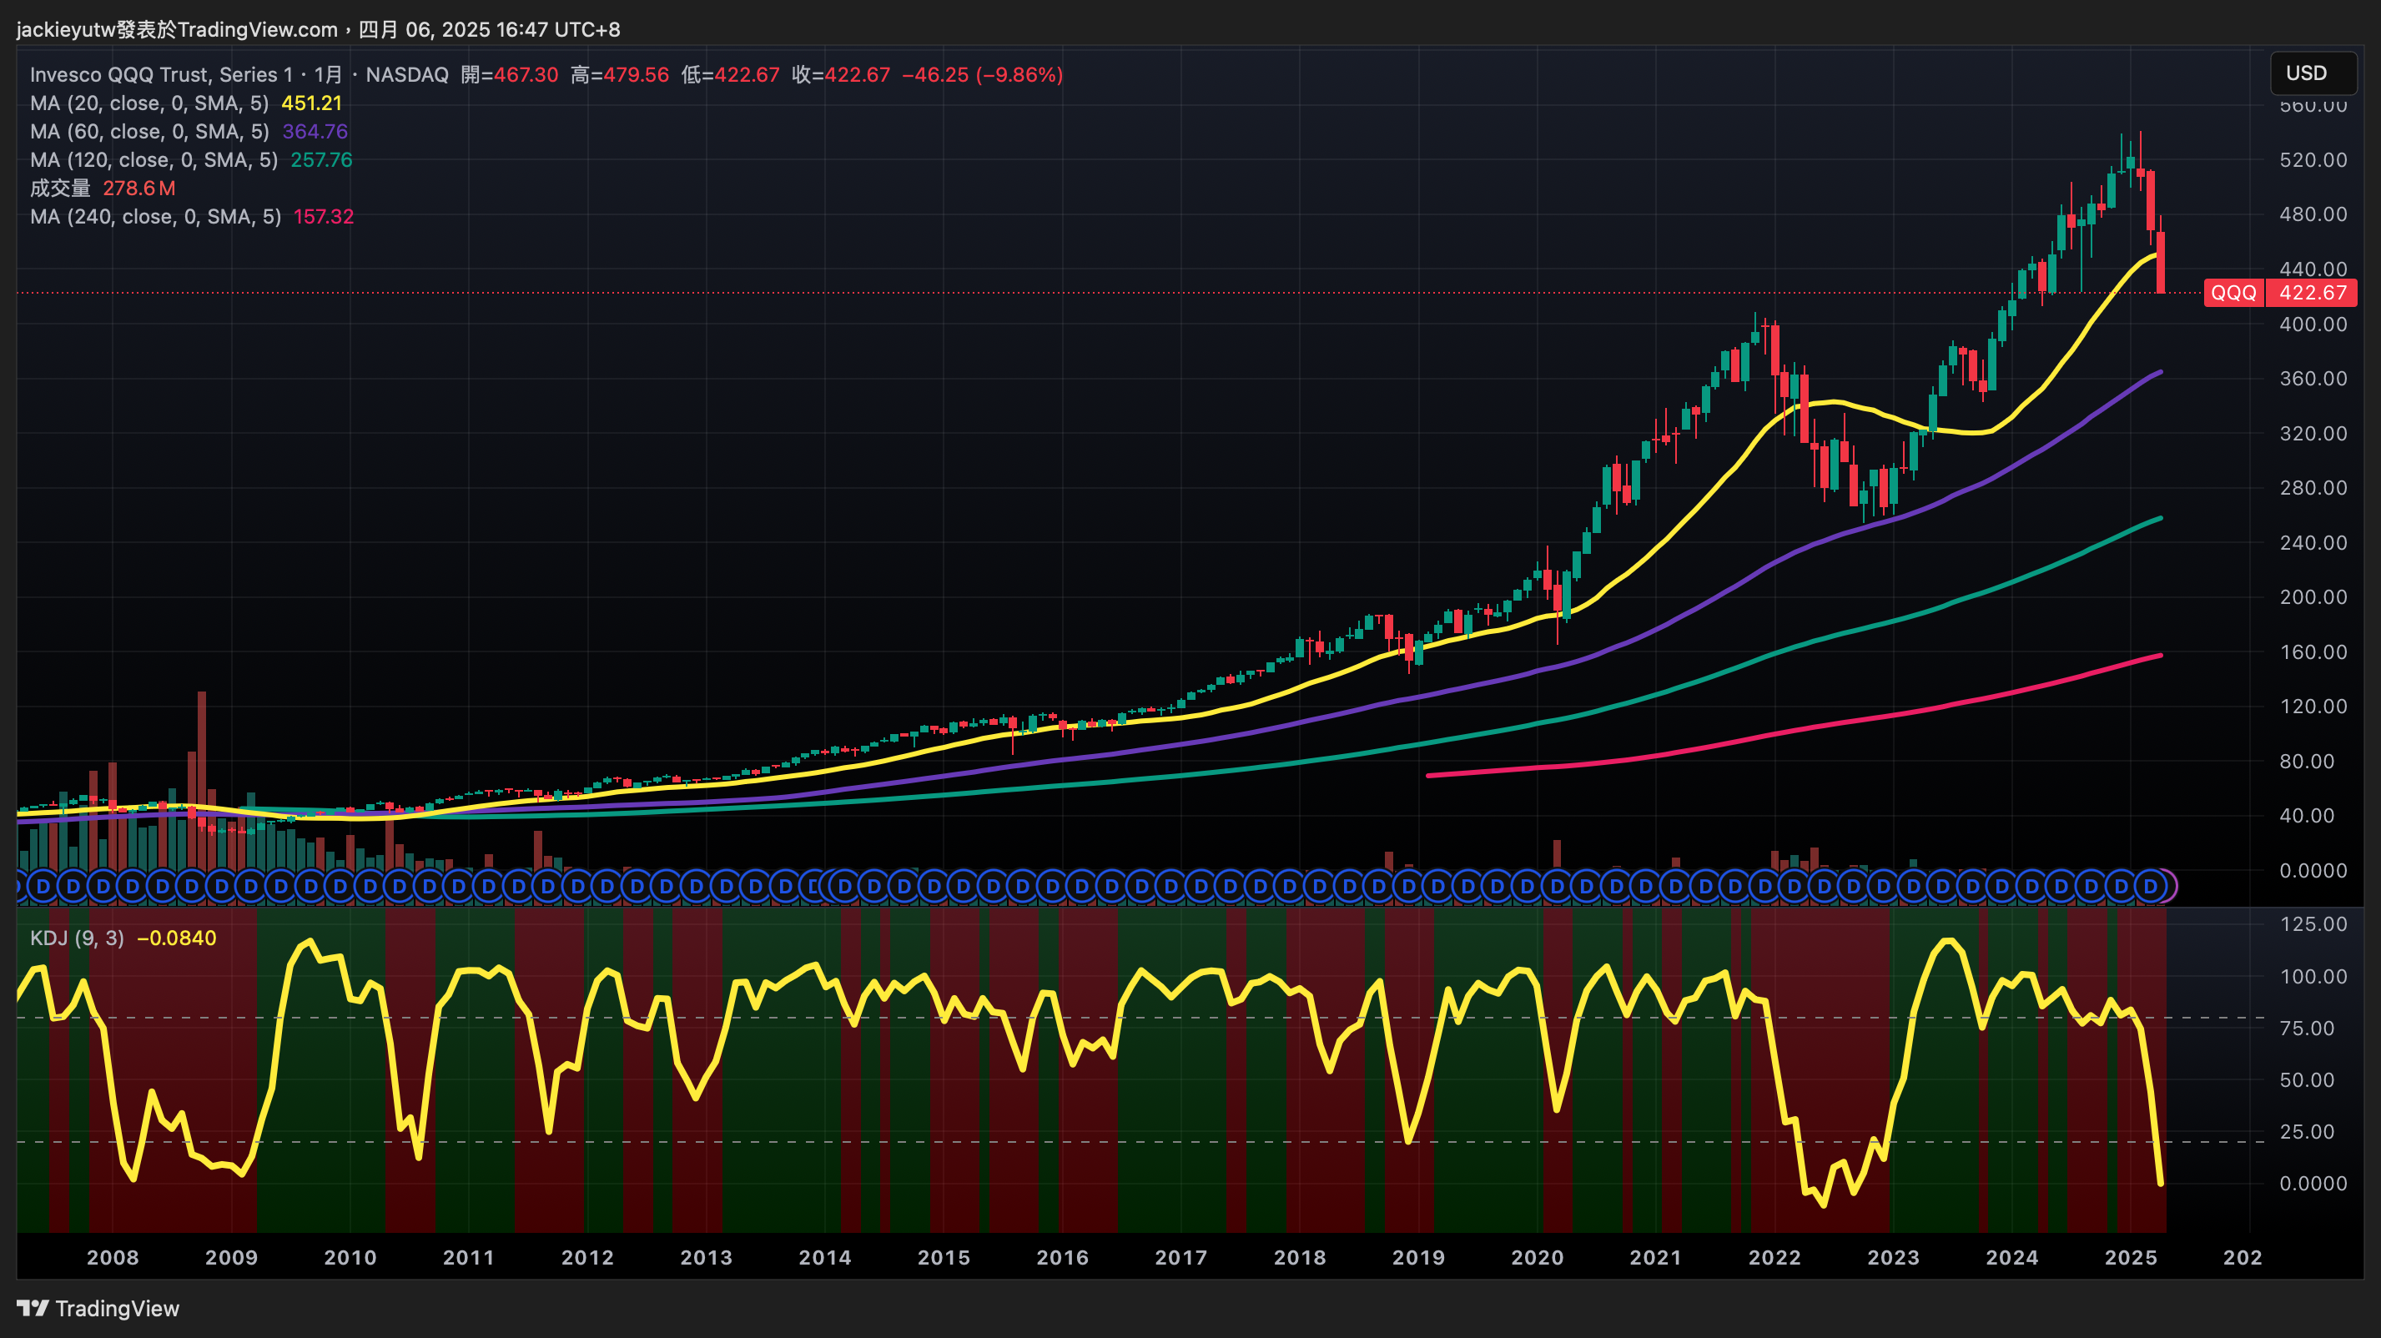
Task: Click the red QQQ symbol price tag
Action: pos(2233,293)
